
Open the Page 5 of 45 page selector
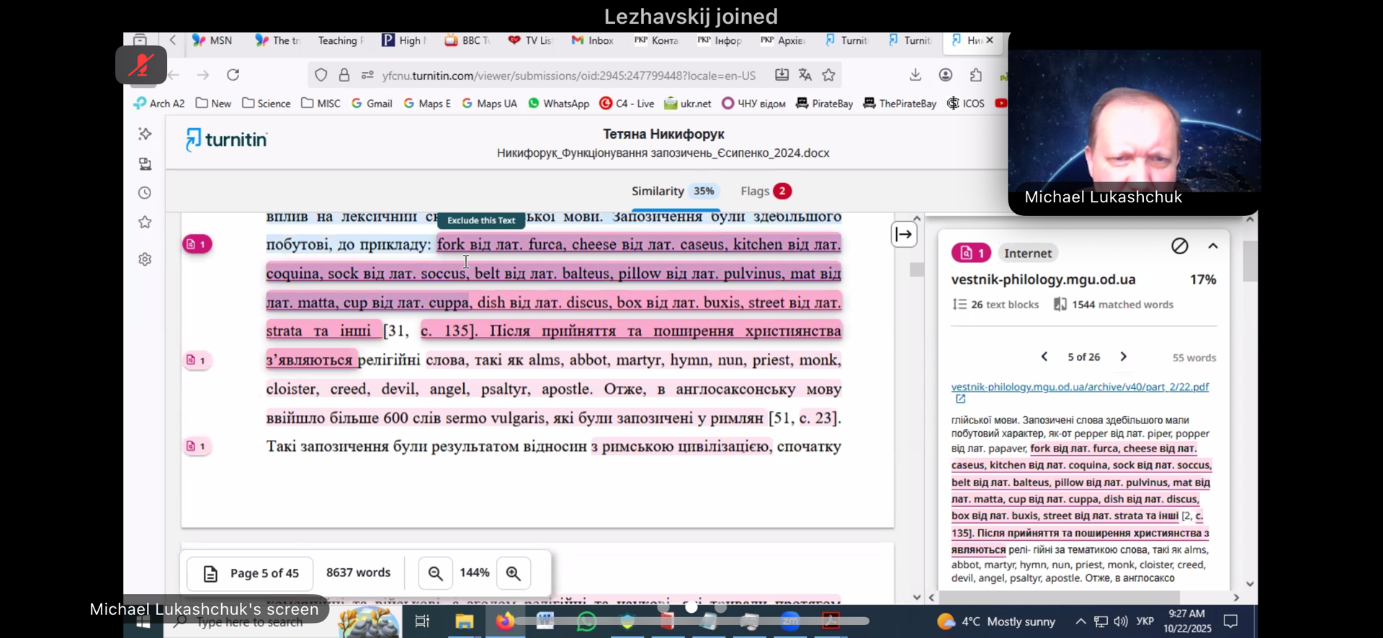point(250,573)
